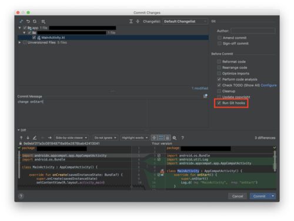Go to next difference arrow
This screenshot has width=294, height=221.
(x=28, y=138)
